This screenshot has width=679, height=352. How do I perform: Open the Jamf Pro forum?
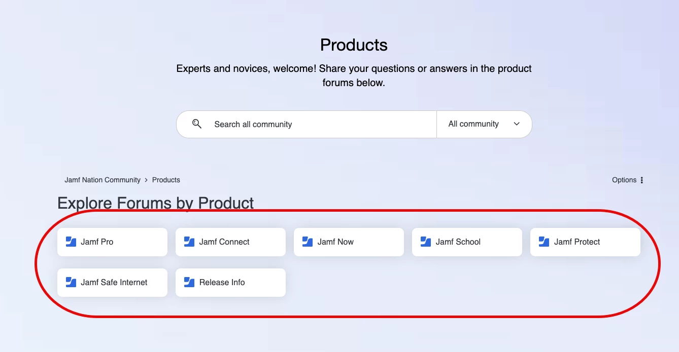coord(112,242)
